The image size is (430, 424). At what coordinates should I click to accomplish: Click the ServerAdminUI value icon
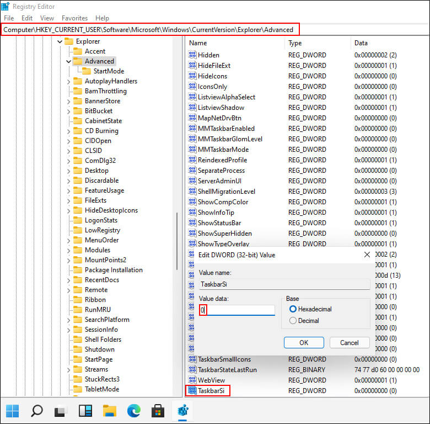[192, 181]
